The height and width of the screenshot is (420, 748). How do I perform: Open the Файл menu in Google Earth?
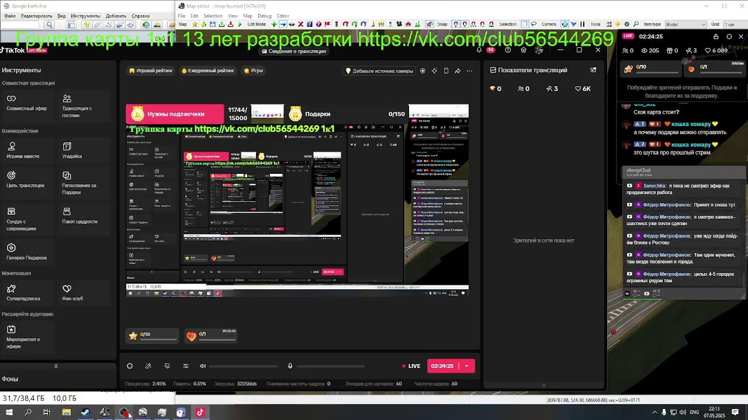tap(10, 16)
